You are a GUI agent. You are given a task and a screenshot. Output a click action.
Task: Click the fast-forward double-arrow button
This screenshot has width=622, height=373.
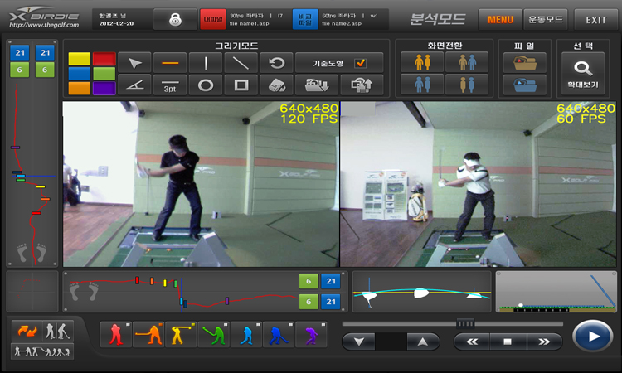click(544, 342)
